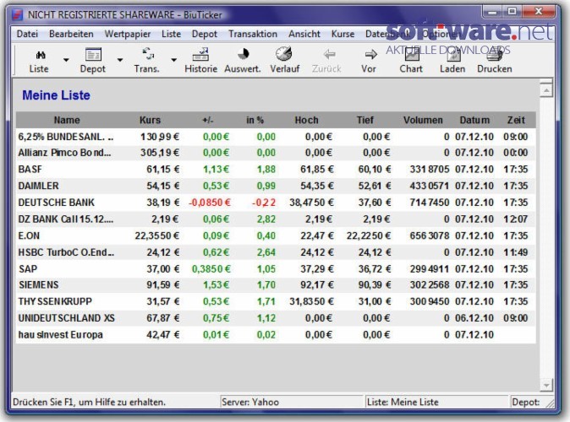The width and height of the screenshot is (570, 422).
Task: Select the E.ON row
Action: point(276,235)
